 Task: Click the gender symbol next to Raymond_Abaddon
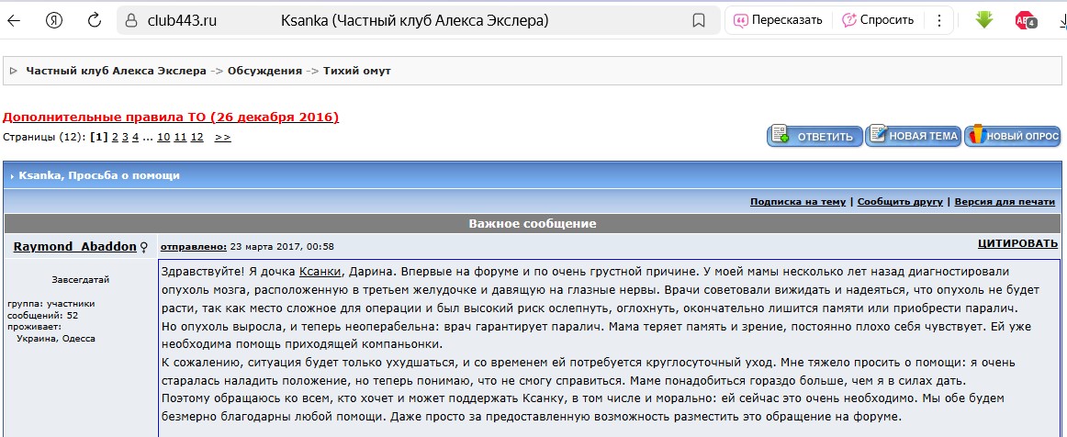click(144, 247)
